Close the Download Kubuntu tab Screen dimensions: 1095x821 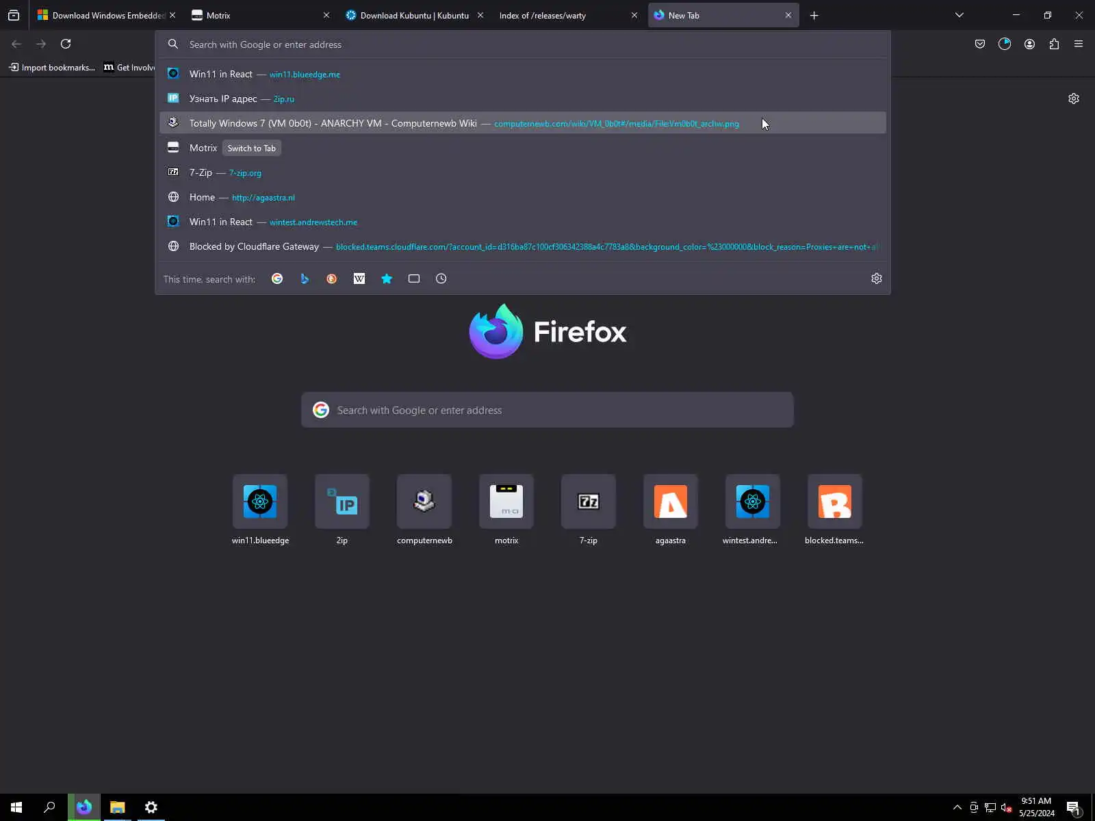480,15
